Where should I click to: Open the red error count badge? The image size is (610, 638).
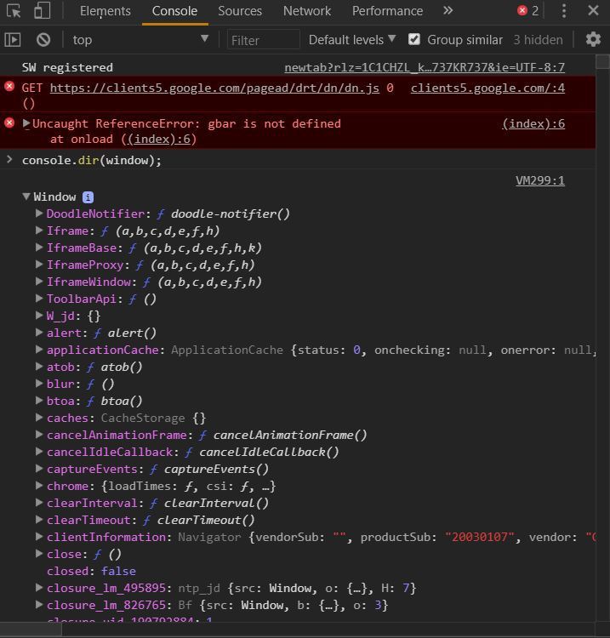(527, 10)
